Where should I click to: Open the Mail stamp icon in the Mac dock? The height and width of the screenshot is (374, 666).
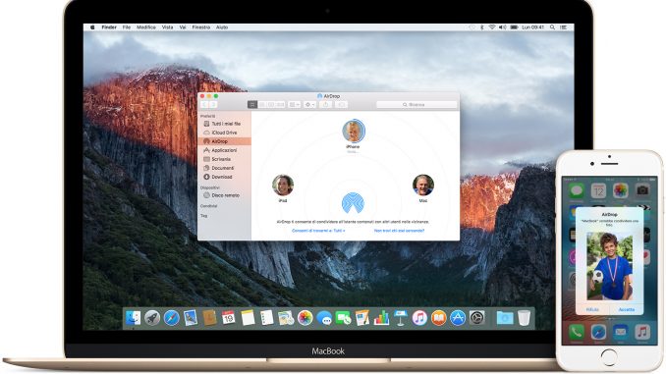tap(191, 317)
